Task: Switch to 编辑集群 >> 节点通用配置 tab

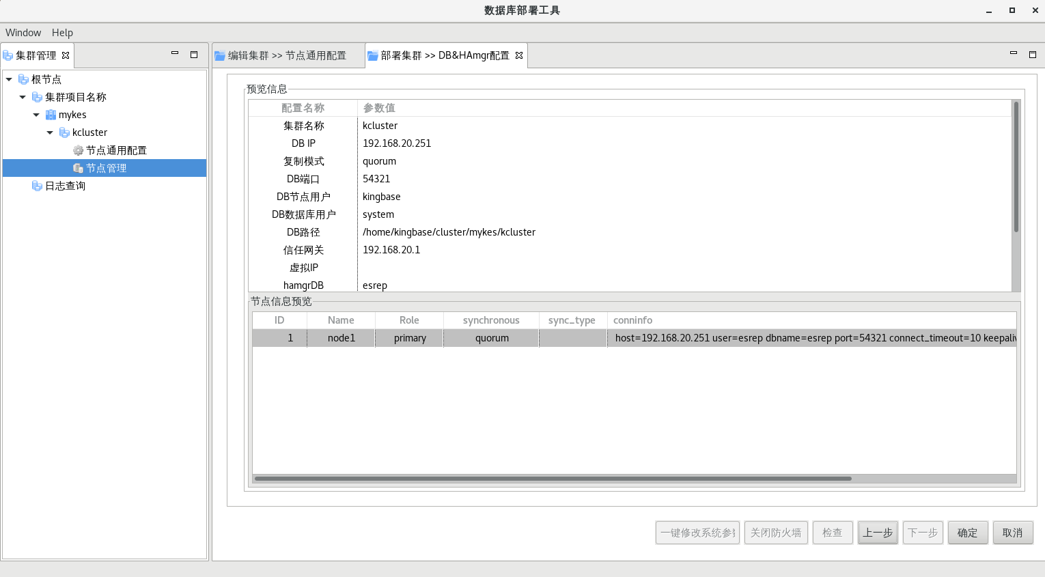Action: [287, 55]
